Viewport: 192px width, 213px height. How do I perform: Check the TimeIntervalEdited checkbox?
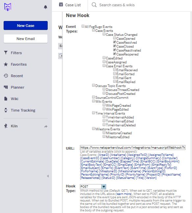point(104,121)
